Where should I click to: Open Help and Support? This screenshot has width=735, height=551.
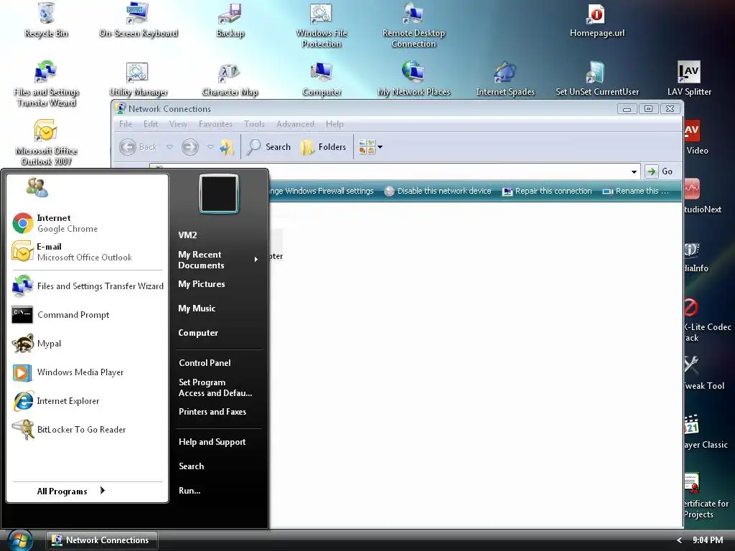[212, 442]
